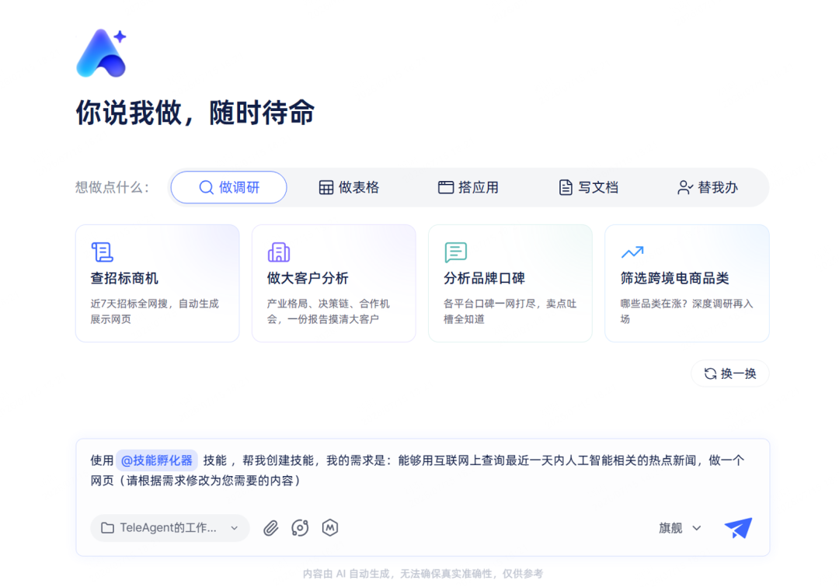Viewport: 839px width, 587px height.
Task: Select the 做调研 tab
Action: coord(229,187)
